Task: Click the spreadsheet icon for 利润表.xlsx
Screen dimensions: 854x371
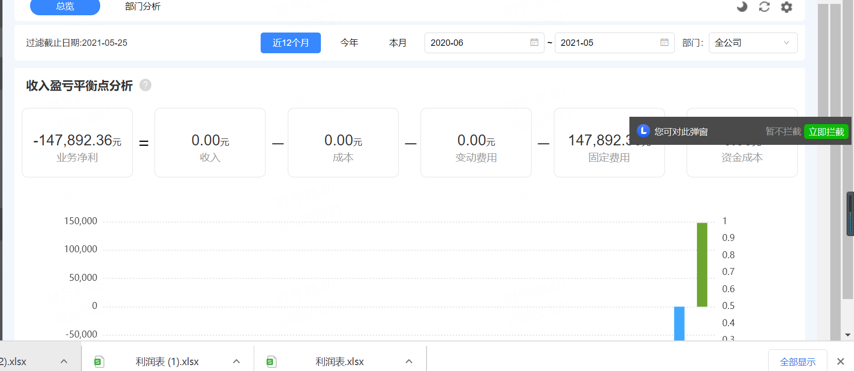Action: pos(271,362)
